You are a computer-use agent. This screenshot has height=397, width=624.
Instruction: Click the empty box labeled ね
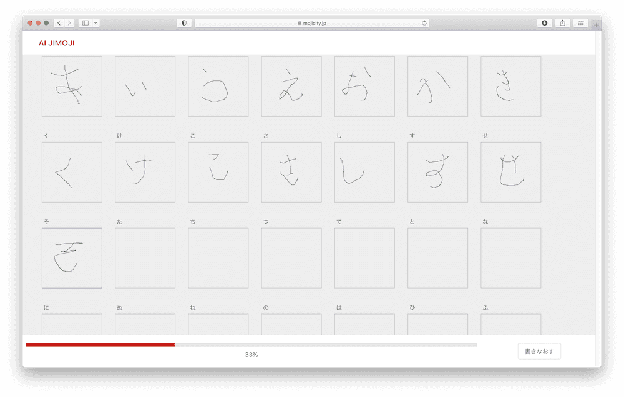218,324
